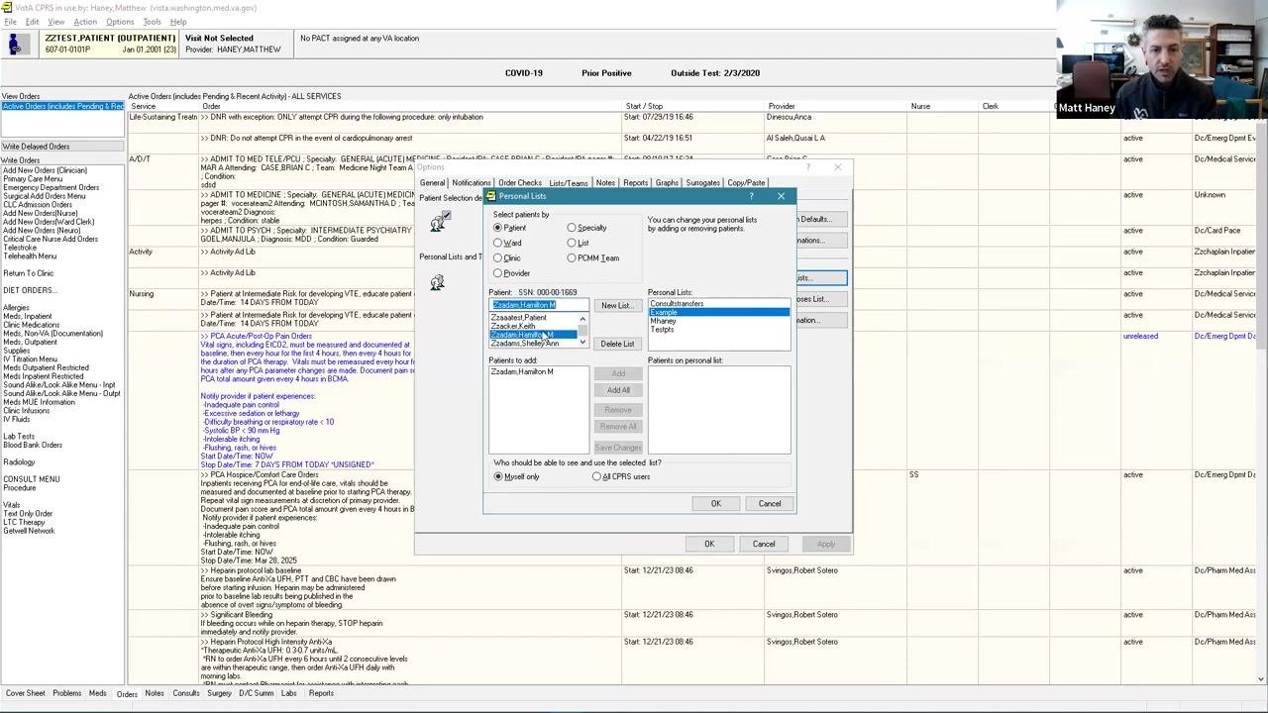This screenshot has width=1268, height=713.
Task: Open the Edit menu in CPRS
Action: 32,22
